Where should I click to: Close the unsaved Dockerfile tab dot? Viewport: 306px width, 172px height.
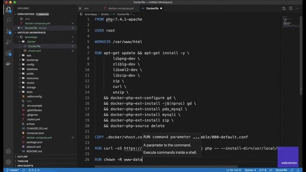coord(161,9)
